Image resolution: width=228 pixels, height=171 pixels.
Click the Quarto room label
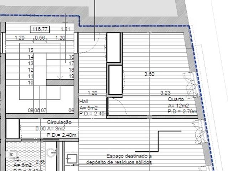pos(176,100)
